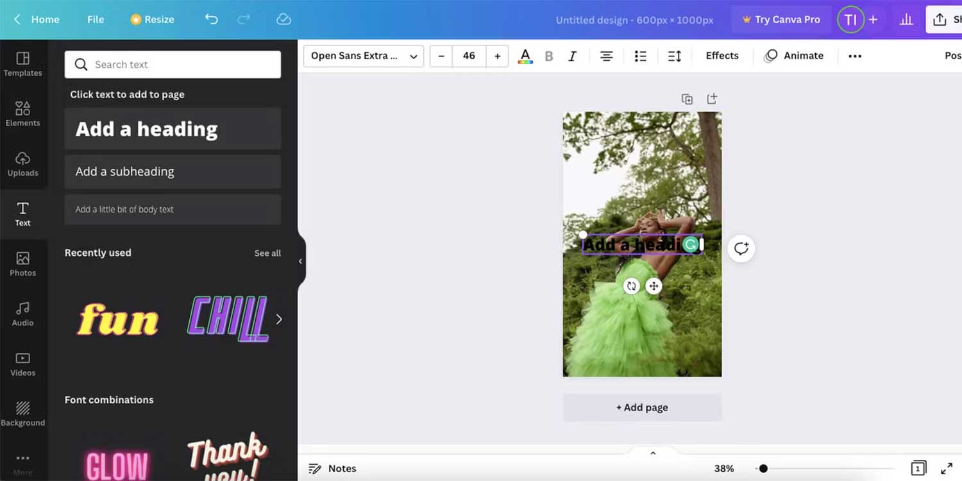Image resolution: width=962 pixels, height=481 pixels.
Task: Apply bold to the selected text
Action: pos(549,56)
